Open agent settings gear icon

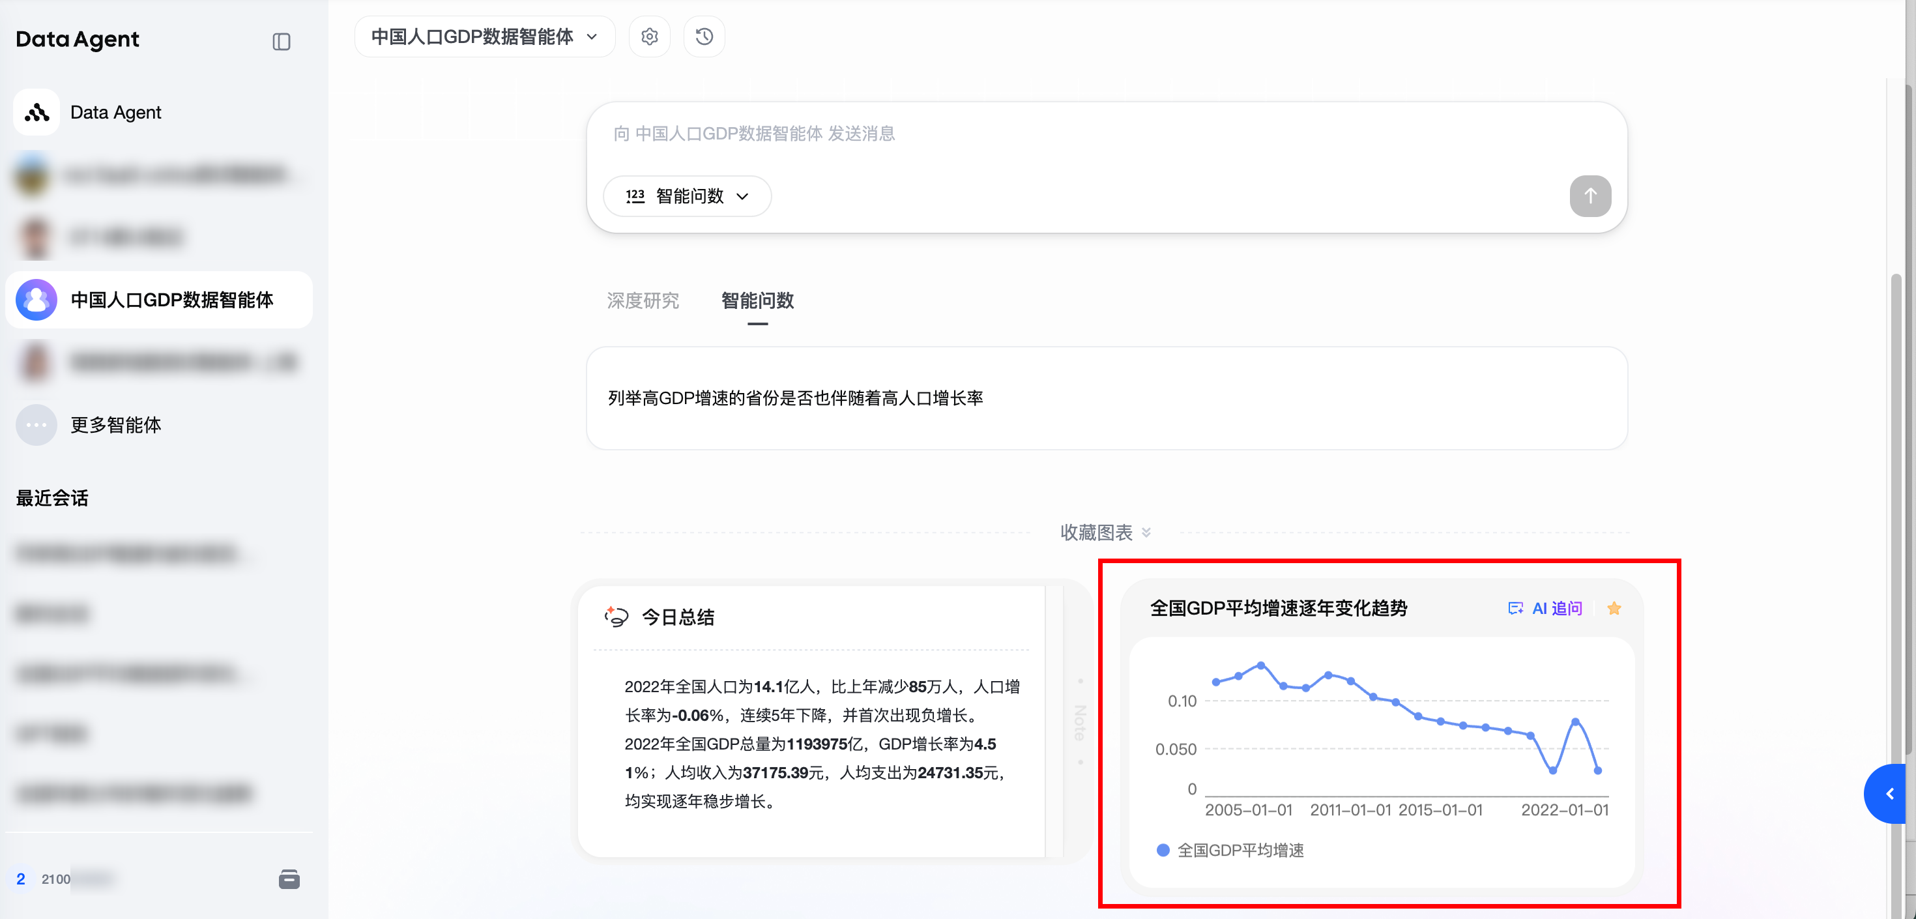click(649, 36)
